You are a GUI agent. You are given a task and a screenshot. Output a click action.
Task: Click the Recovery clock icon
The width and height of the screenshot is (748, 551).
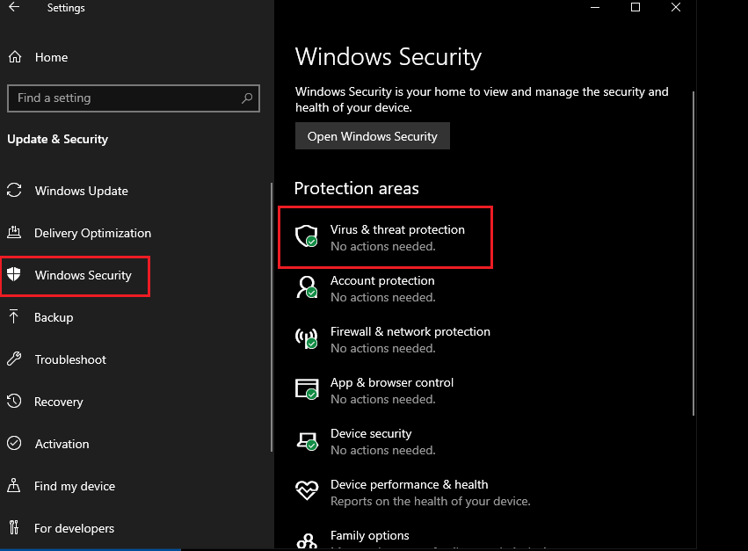point(14,401)
